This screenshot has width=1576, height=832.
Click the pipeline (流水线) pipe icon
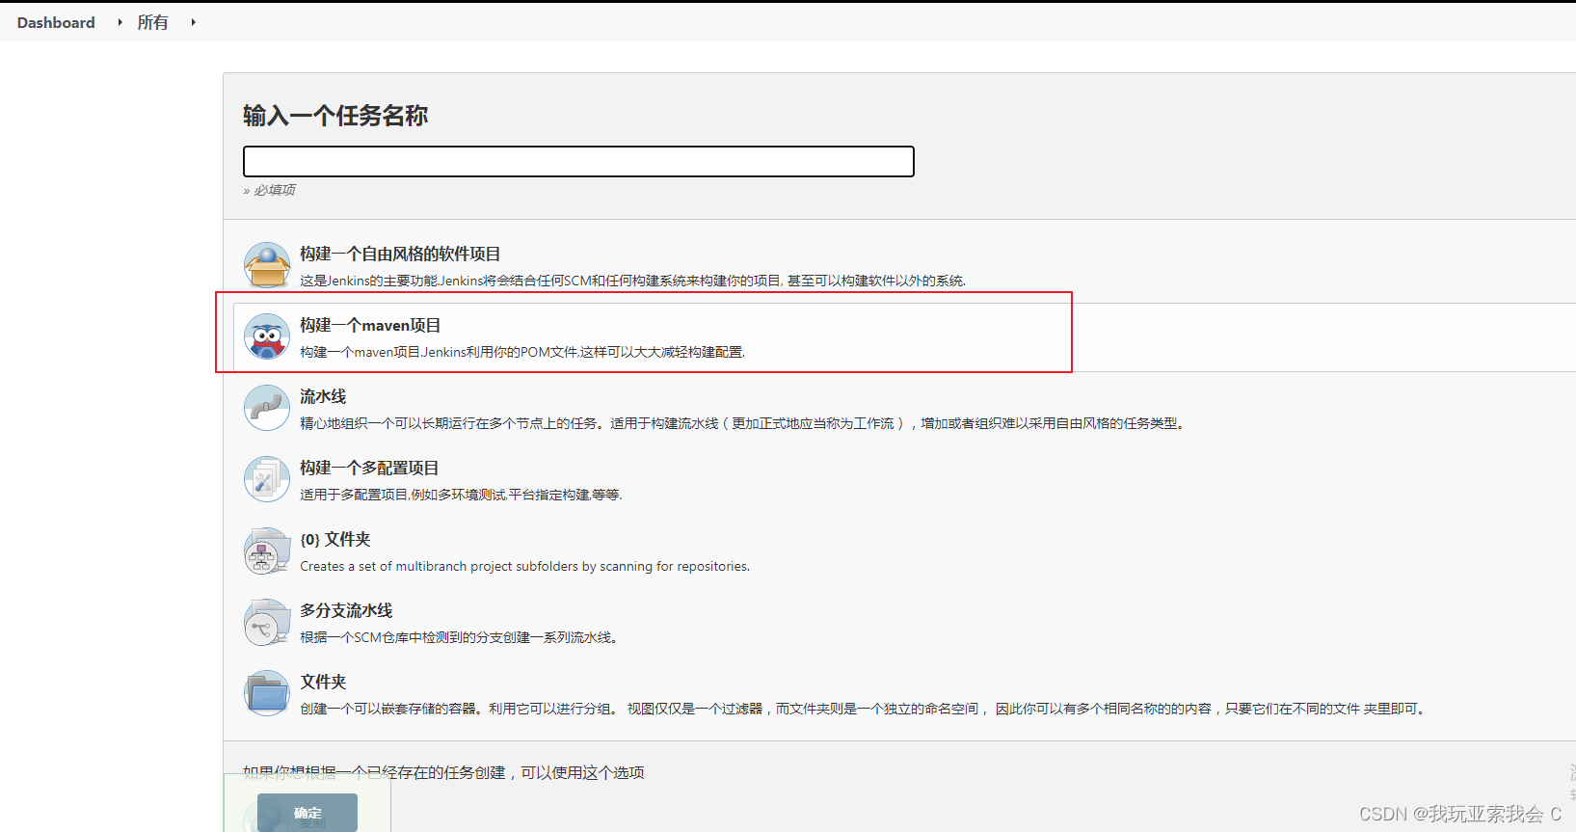pyautogui.click(x=267, y=408)
